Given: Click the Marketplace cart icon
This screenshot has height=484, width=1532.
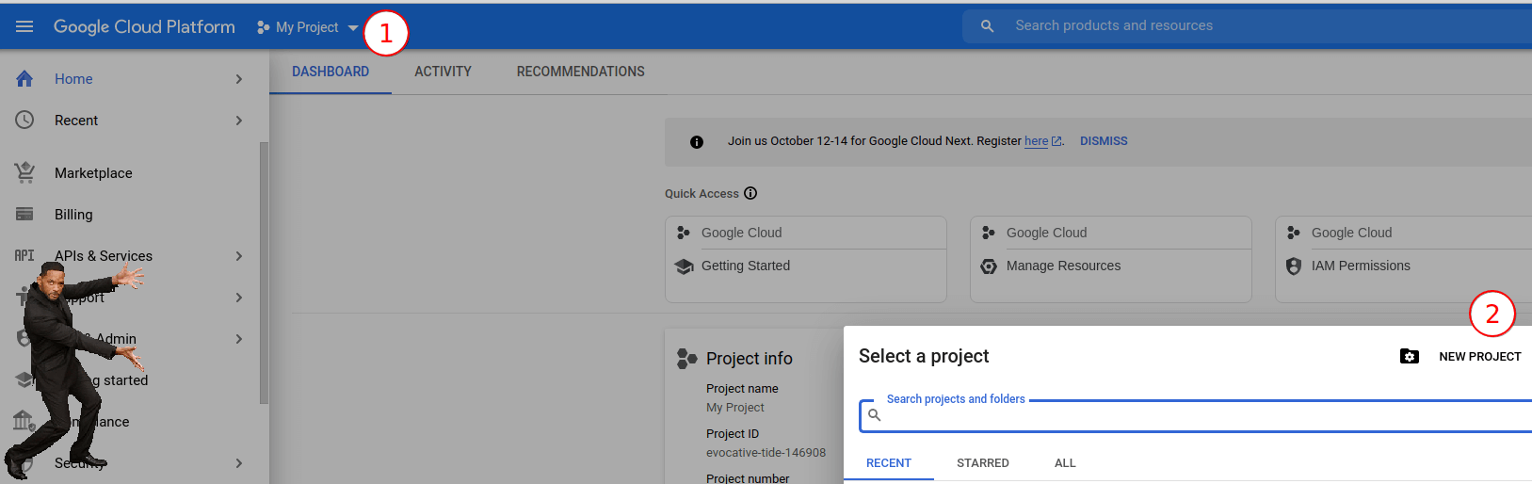Looking at the screenshot, I should (x=24, y=172).
